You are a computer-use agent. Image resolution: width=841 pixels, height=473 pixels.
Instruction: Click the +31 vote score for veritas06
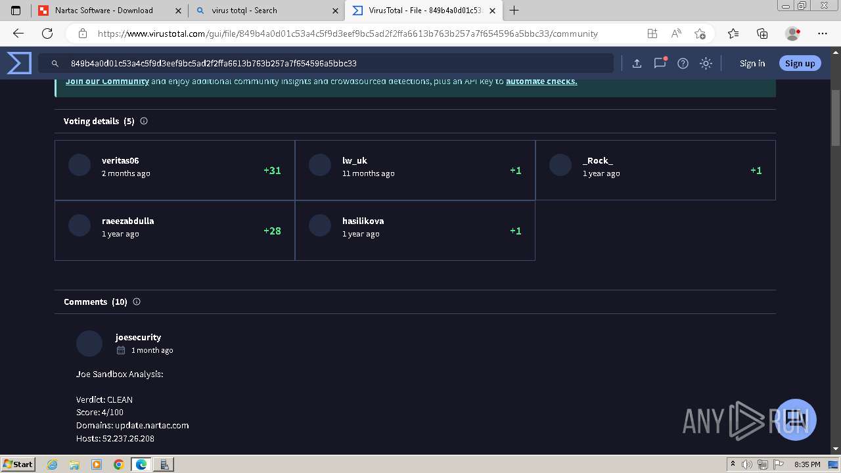pos(272,170)
